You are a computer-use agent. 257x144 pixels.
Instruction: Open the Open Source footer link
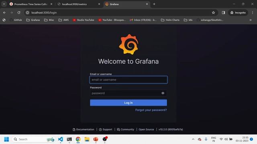point(146,130)
